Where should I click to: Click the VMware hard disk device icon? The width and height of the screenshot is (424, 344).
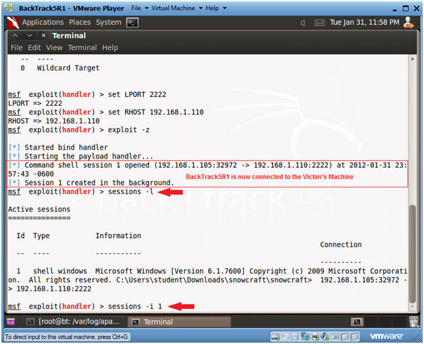click(275, 337)
